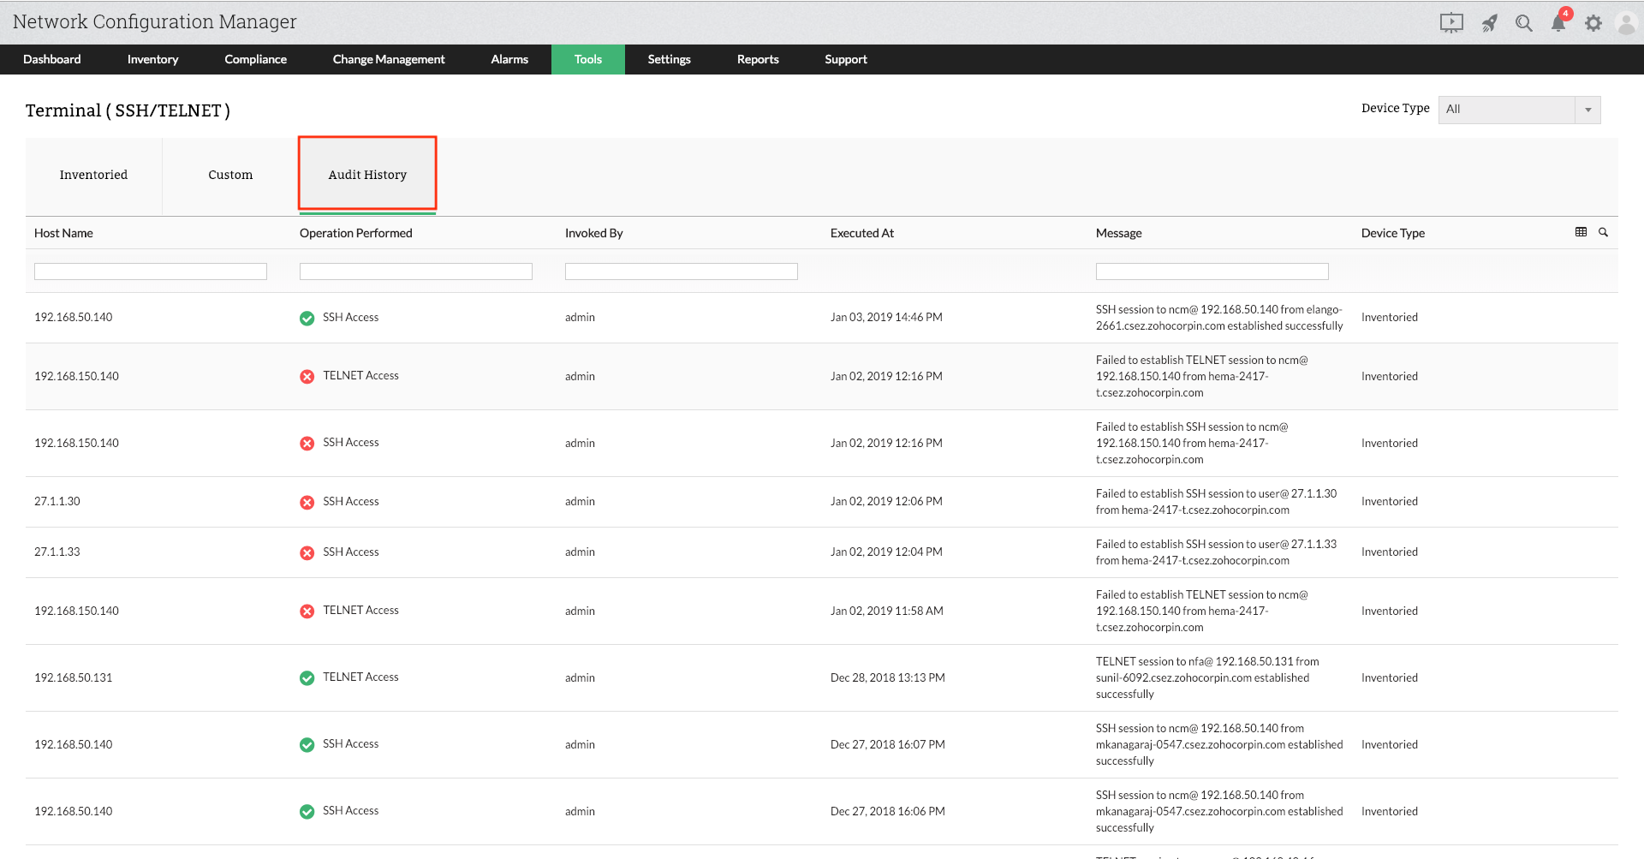Click green success icon on first SSH Access row
1644x859 pixels.
click(x=307, y=318)
